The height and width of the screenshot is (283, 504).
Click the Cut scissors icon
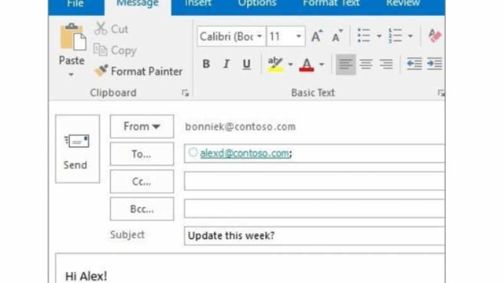click(x=101, y=29)
